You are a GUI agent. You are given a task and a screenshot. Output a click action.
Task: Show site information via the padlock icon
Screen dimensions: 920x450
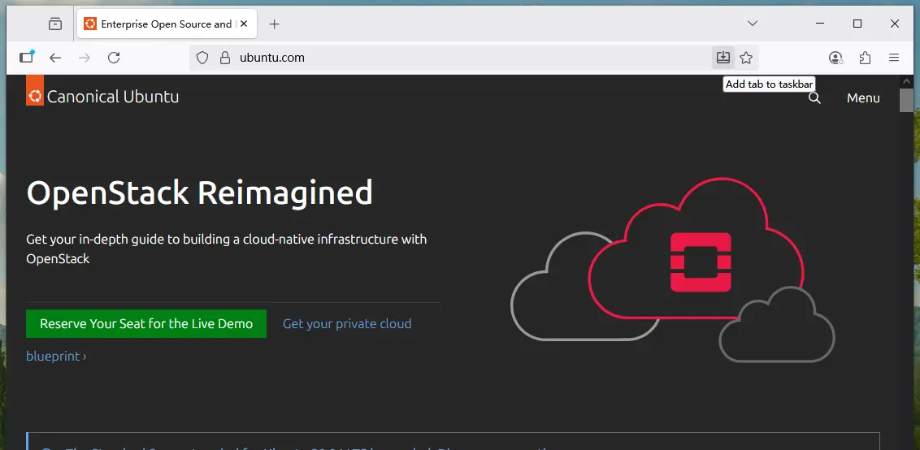223,58
